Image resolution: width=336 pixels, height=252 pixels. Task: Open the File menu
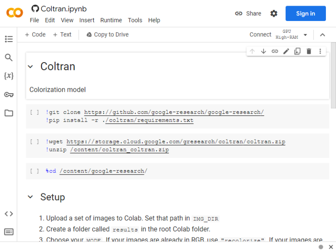pos(34,20)
